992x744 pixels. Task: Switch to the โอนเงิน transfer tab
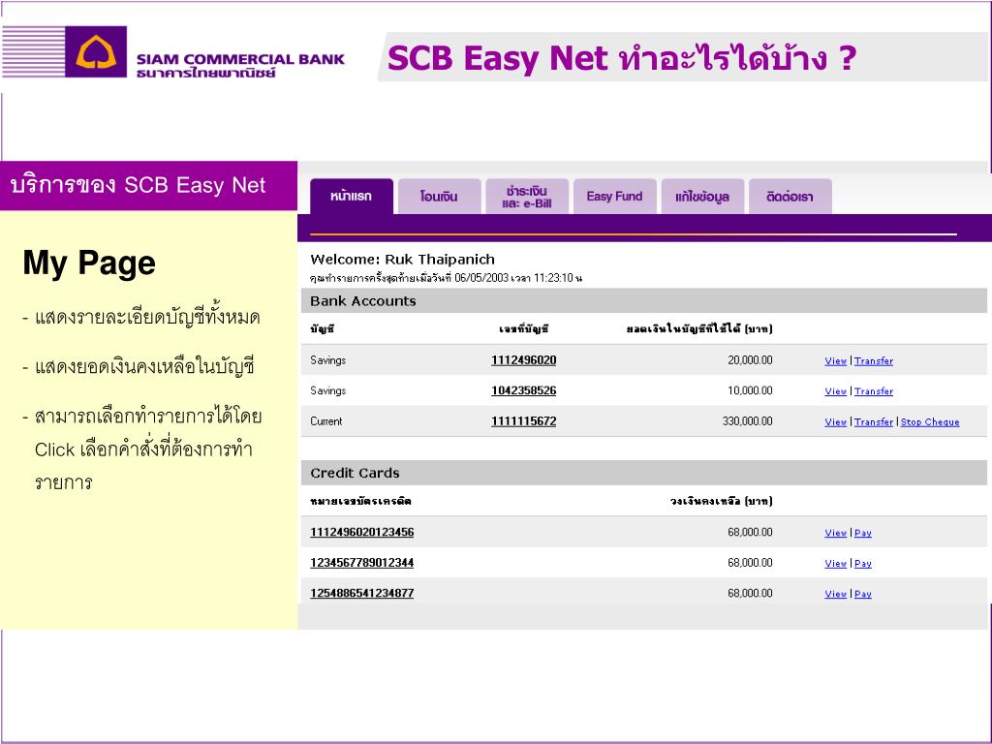[x=439, y=197]
